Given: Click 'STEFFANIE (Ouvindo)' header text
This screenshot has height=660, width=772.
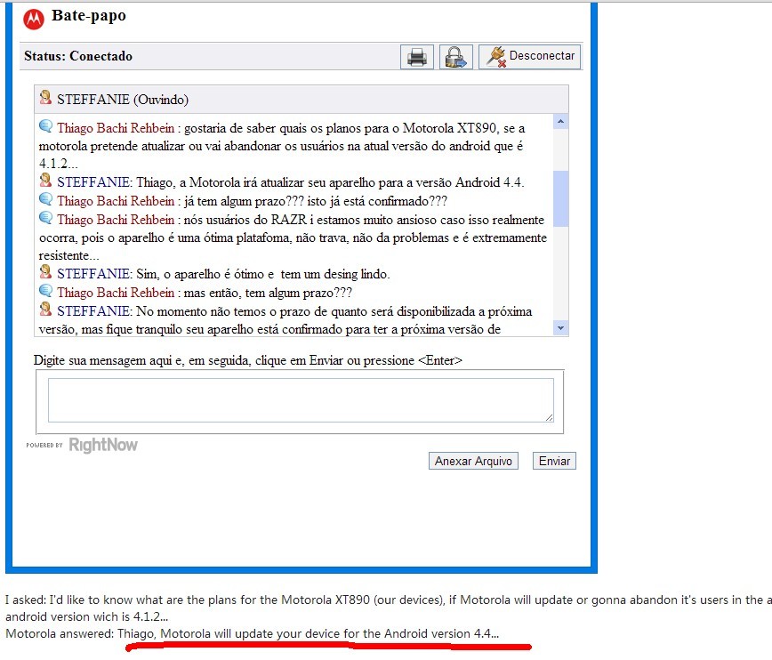Looking at the screenshot, I should tap(123, 100).
